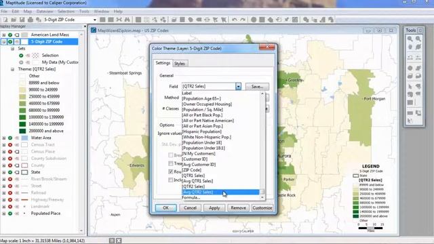Click the Remove button

pos(238,208)
